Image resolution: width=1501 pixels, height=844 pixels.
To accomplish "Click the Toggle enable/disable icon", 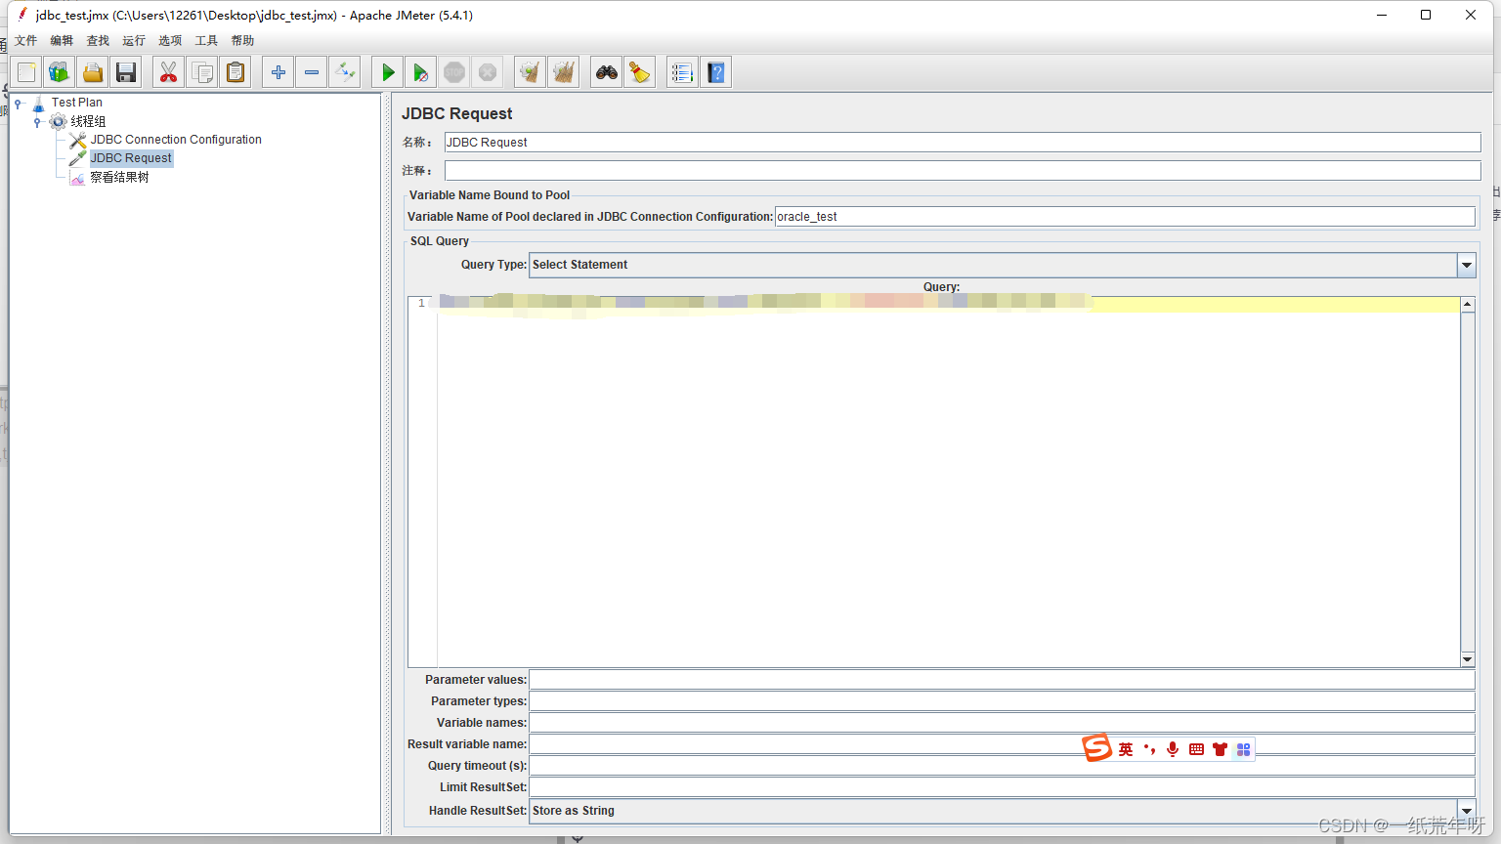I will pyautogui.click(x=345, y=72).
